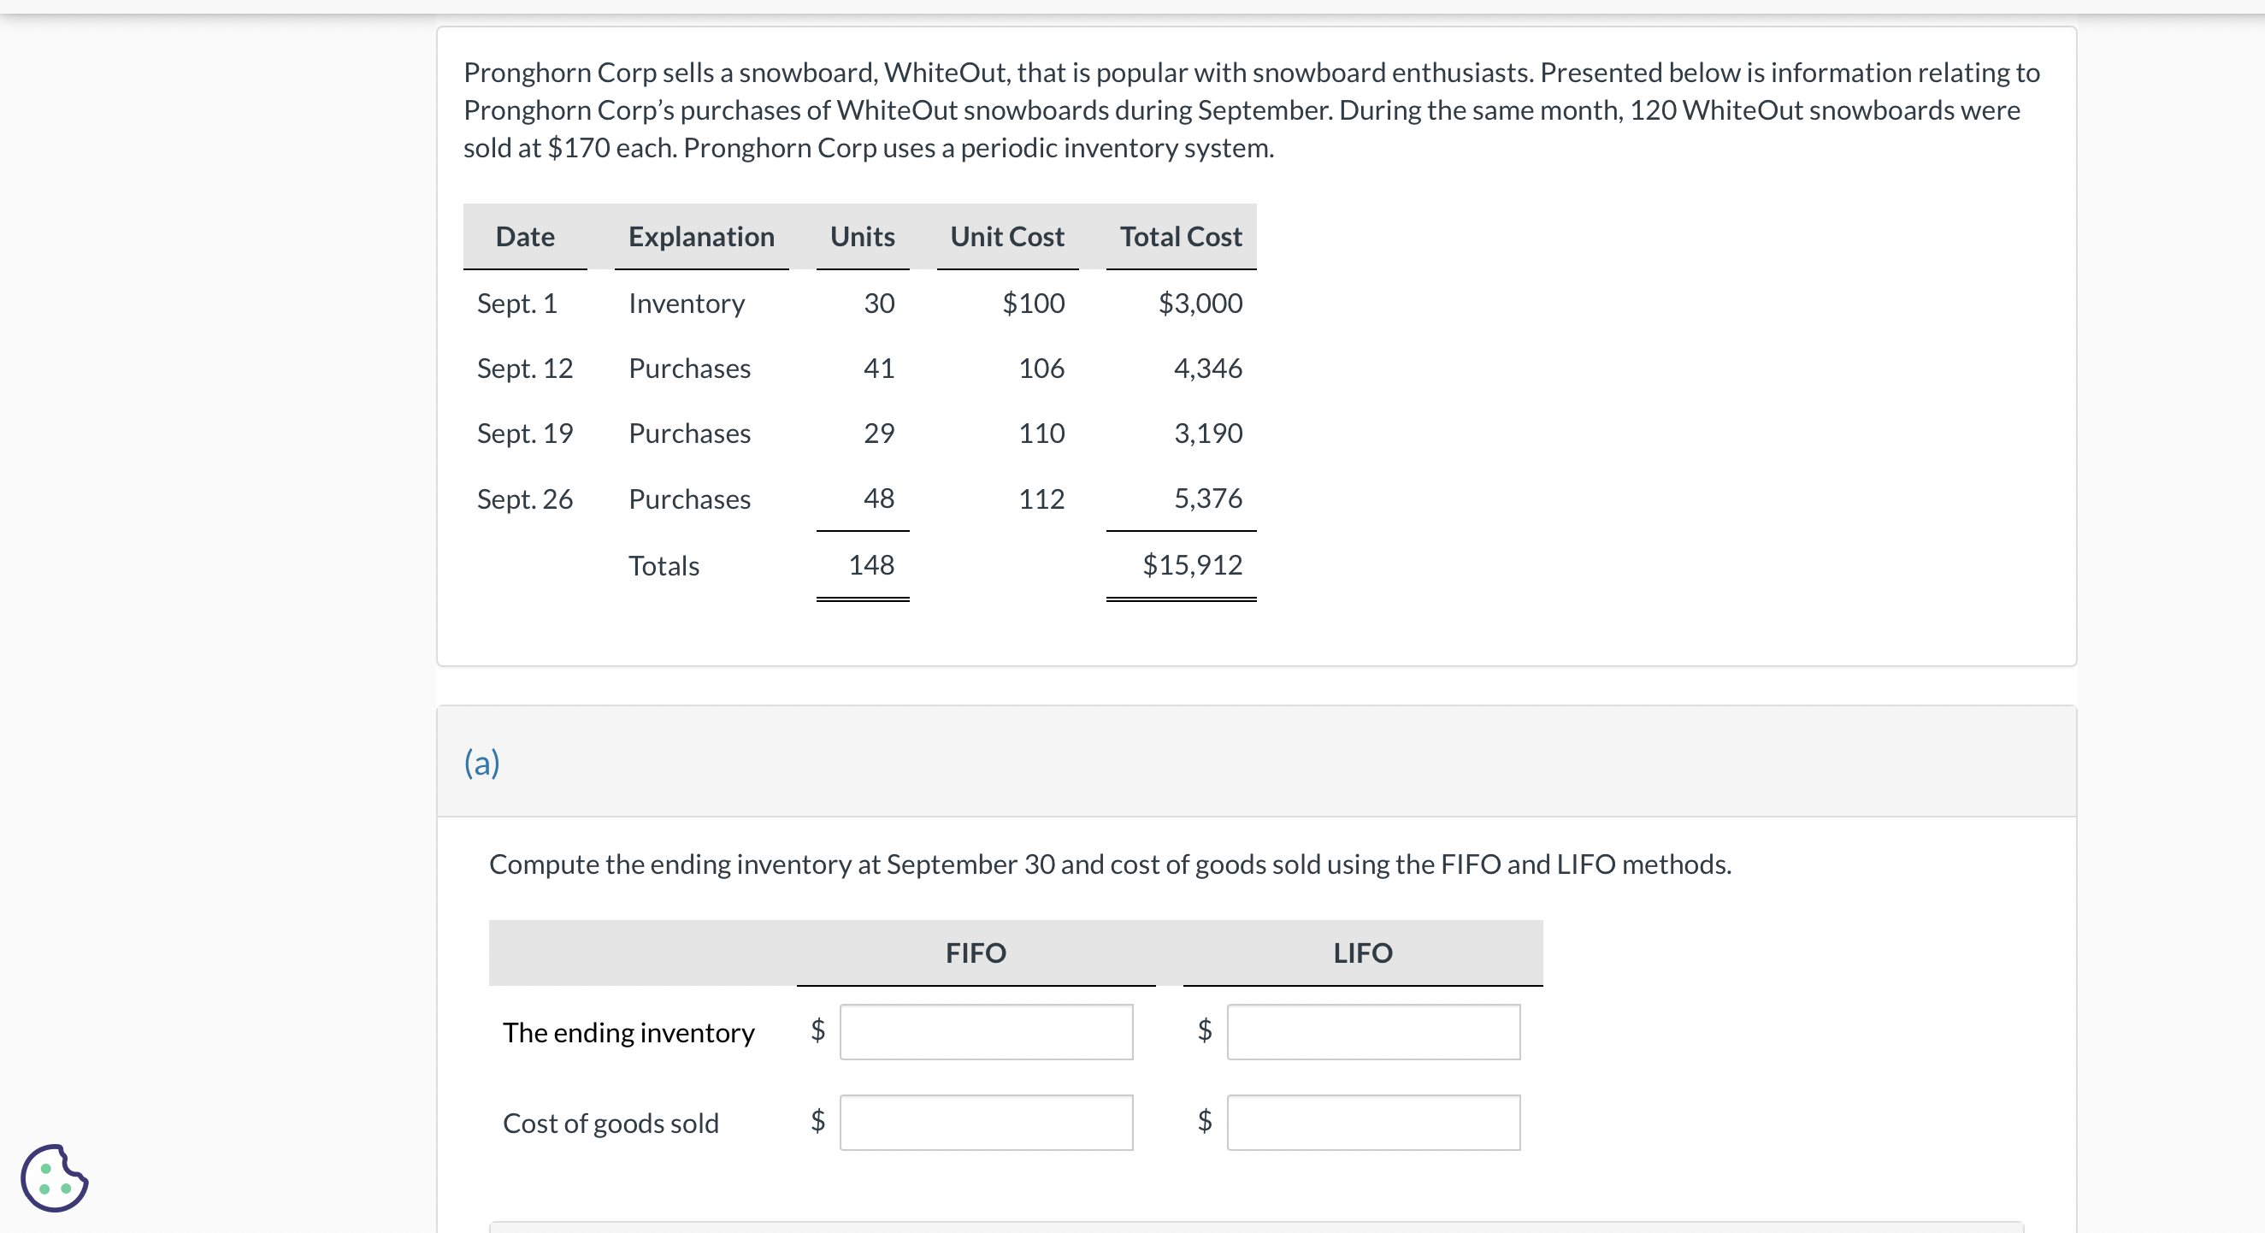Click the unit cost 112
Image resolution: width=2265 pixels, height=1233 pixels.
pos(1041,499)
